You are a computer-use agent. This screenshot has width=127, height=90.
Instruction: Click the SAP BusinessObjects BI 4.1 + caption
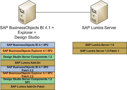point(27,28)
